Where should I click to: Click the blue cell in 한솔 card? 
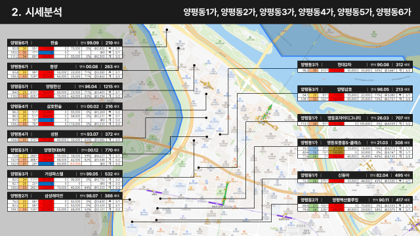click(46, 52)
